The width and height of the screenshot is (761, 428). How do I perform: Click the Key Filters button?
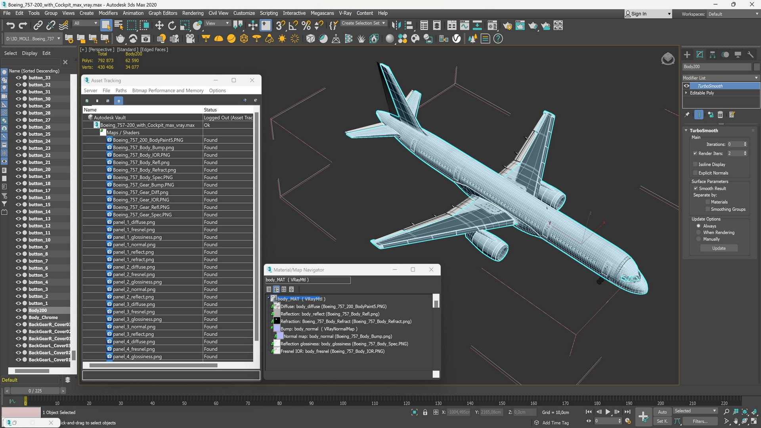[x=700, y=421]
